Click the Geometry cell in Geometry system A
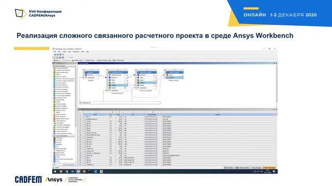Screen dimensions: 332x186 click(x=92, y=75)
